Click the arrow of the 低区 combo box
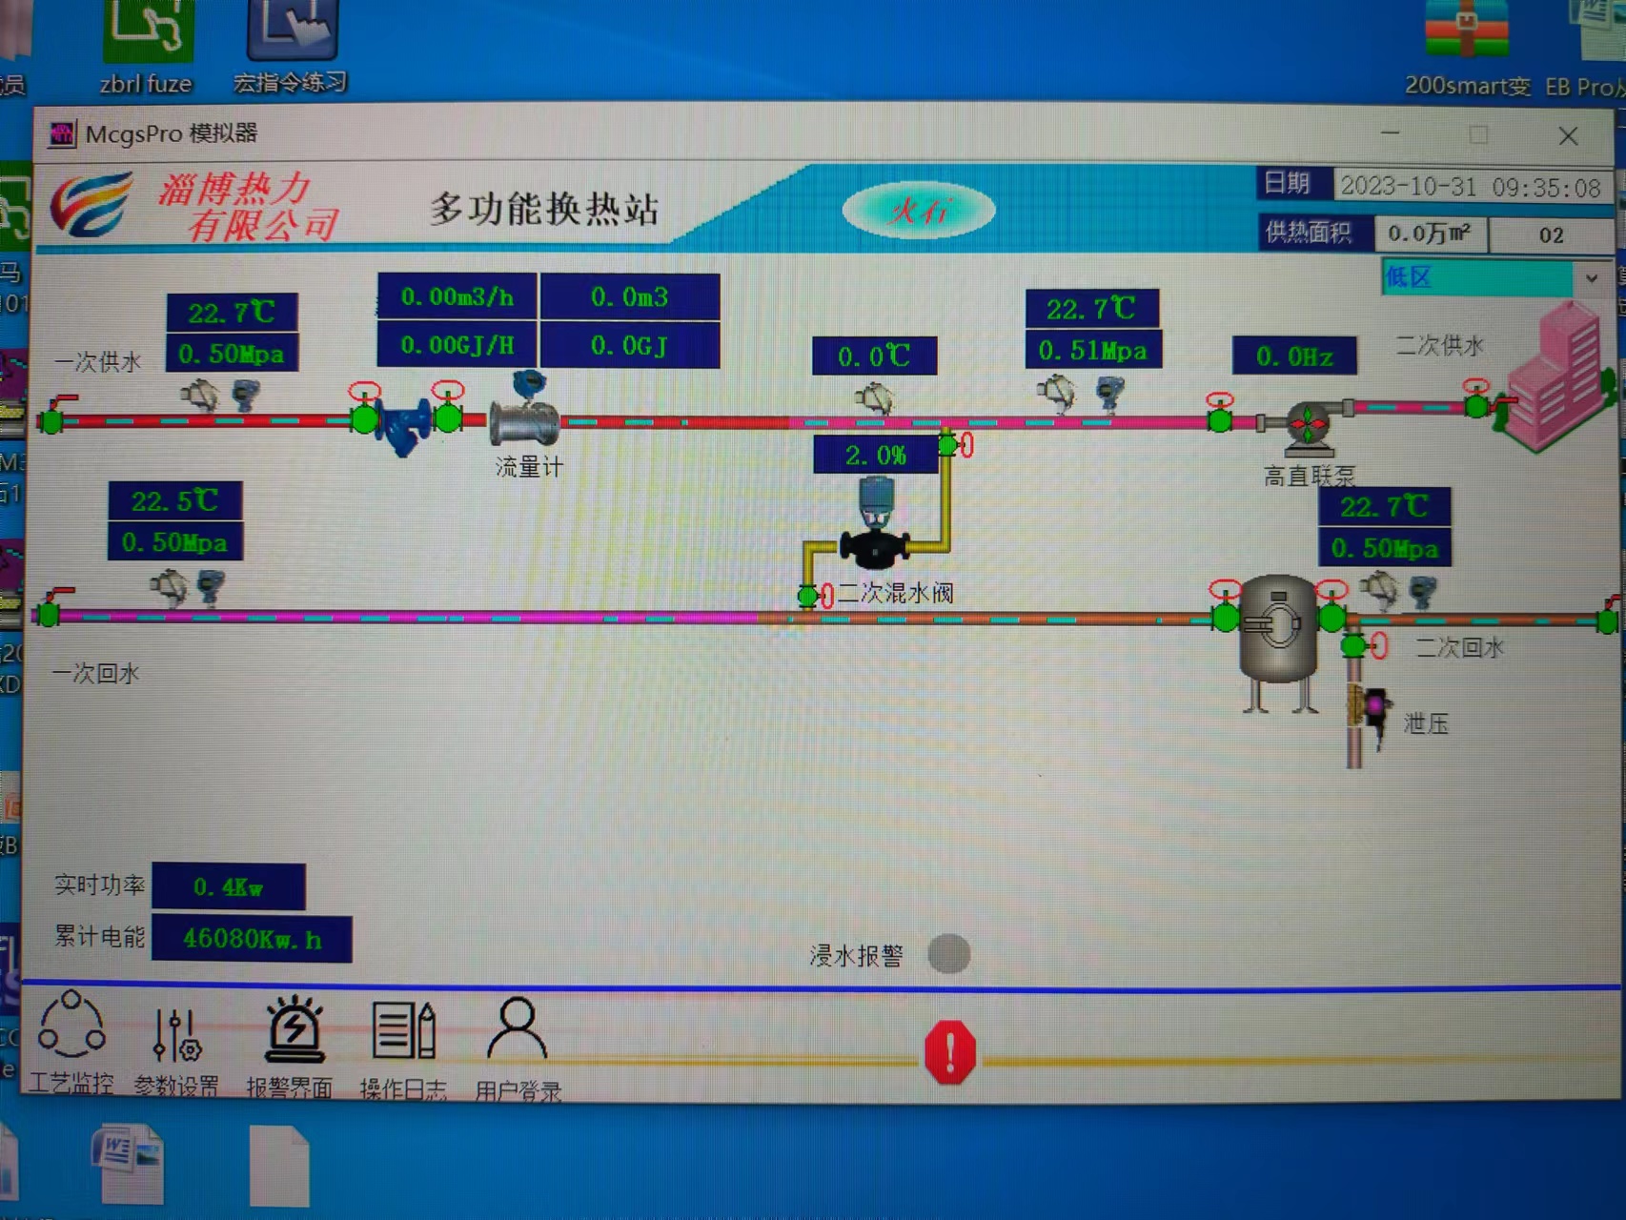The height and width of the screenshot is (1220, 1626). [1591, 278]
